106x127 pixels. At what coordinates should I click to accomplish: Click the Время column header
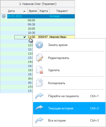point(33,11)
